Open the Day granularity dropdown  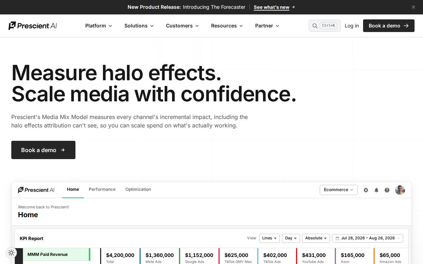pos(291,238)
